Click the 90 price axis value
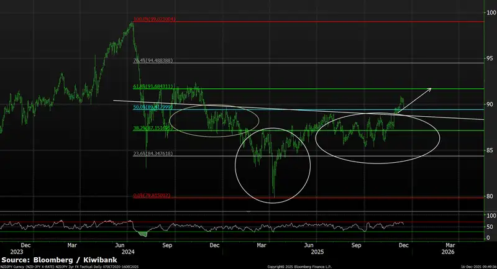Screen dimensions: 497x269 (490, 104)
